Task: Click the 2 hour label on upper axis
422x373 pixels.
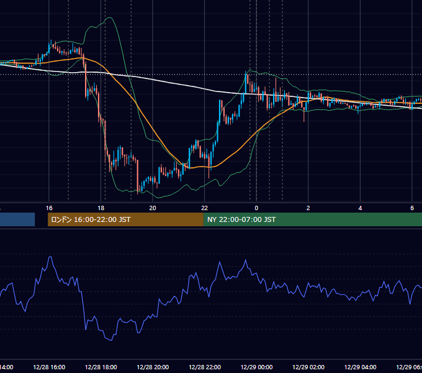Action: (x=308, y=208)
